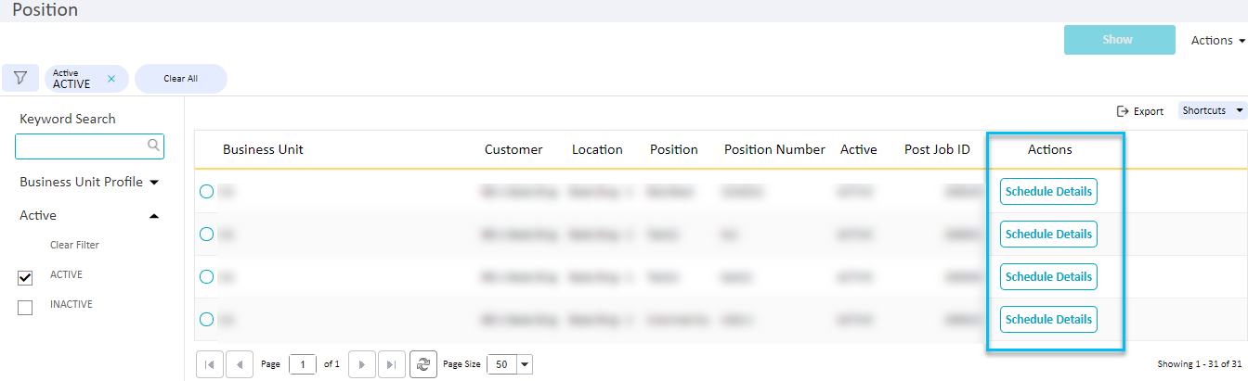The image size is (1248, 381).
Task: Select the fourth row radio button
Action: 206,320
